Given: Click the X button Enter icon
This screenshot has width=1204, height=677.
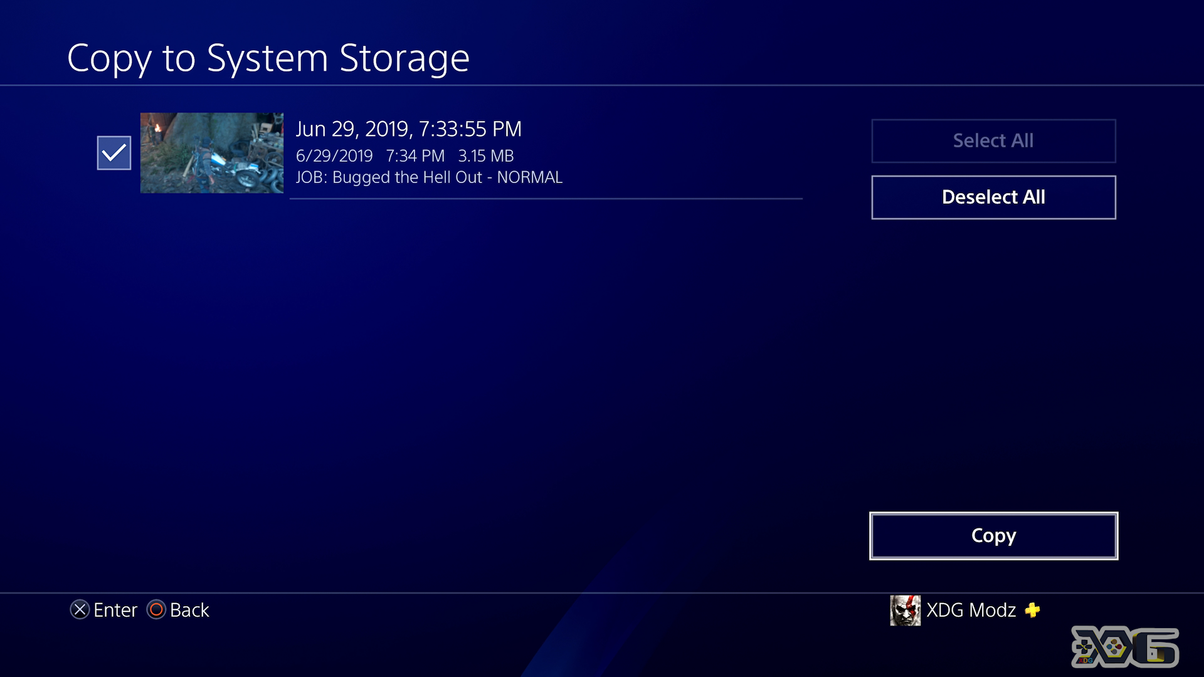Looking at the screenshot, I should (80, 609).
